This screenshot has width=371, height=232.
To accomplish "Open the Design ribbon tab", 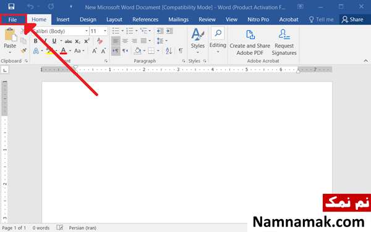I will tap(88, 20).
